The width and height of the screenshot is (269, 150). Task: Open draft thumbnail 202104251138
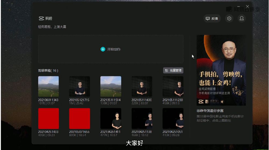click(x=142, y=118)
